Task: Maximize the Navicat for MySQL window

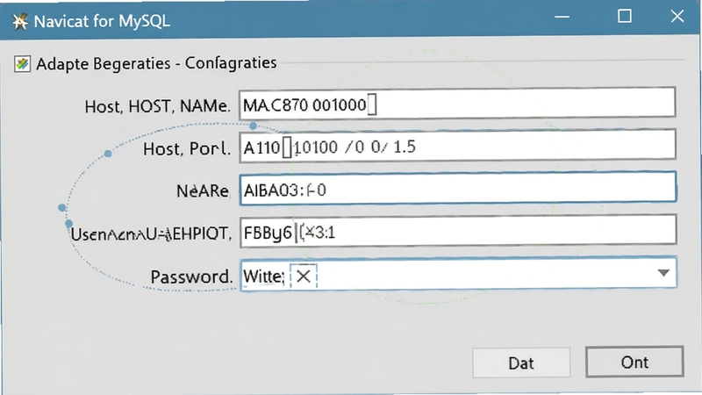Action: point(625,17)
